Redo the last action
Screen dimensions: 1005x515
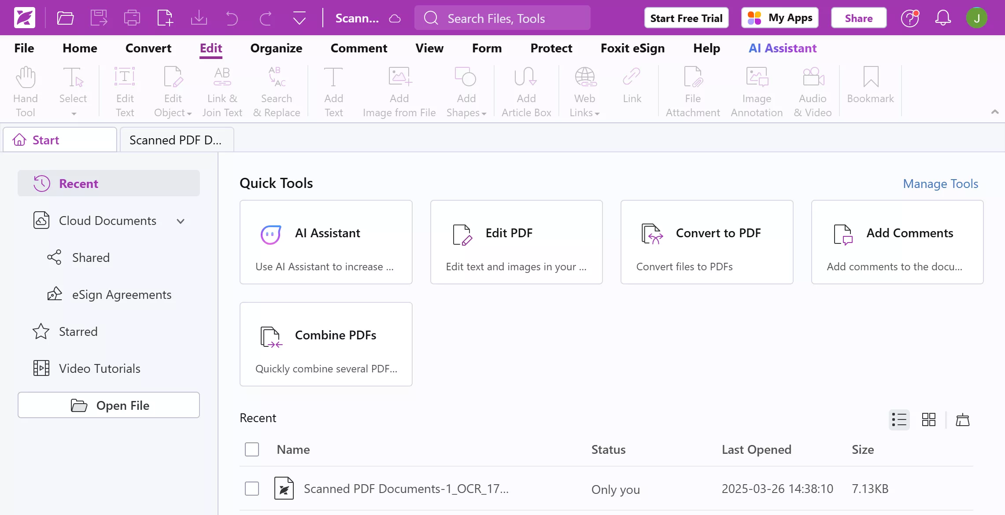pos(265,18)
